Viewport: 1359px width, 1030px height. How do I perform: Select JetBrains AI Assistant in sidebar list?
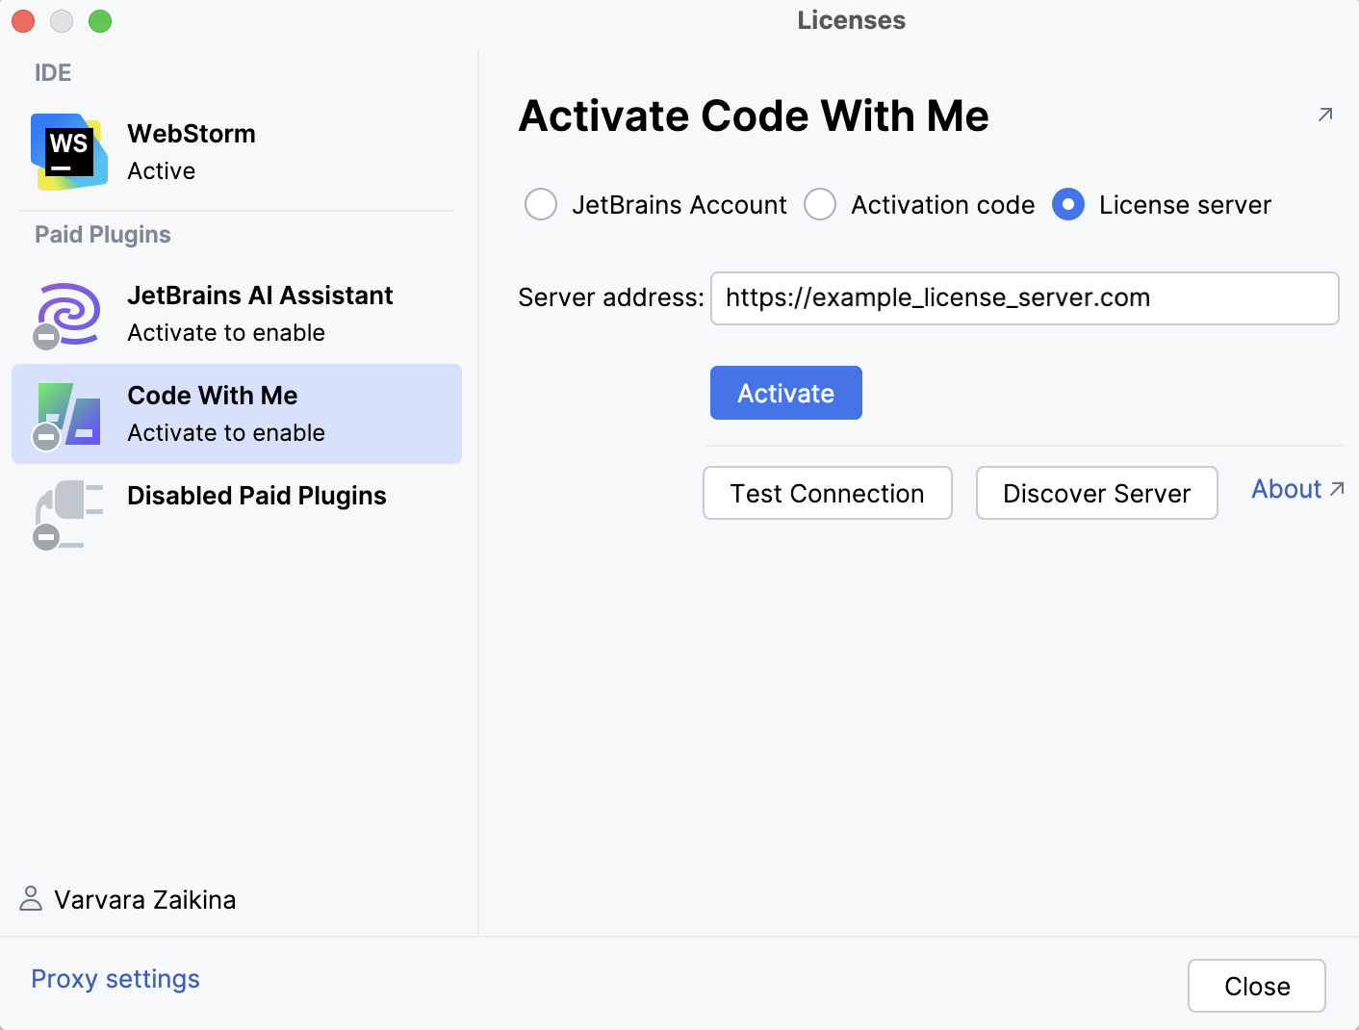260,314
